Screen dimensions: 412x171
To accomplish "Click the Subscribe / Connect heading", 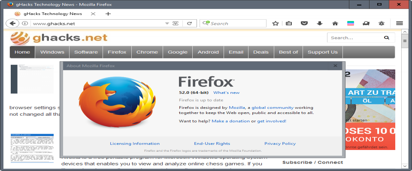I will tap(313, 162).
